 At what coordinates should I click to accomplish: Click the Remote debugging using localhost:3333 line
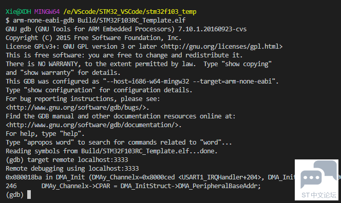click(72, 169)
